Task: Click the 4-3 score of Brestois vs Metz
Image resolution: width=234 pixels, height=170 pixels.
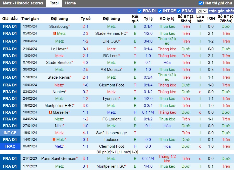Action: [85, 63]
